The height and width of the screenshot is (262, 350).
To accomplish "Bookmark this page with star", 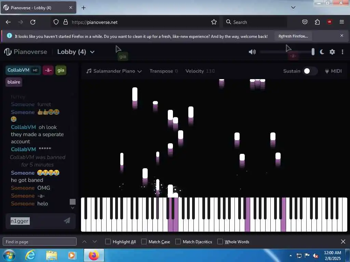I will pyautogui.click(x=214, y=22).
